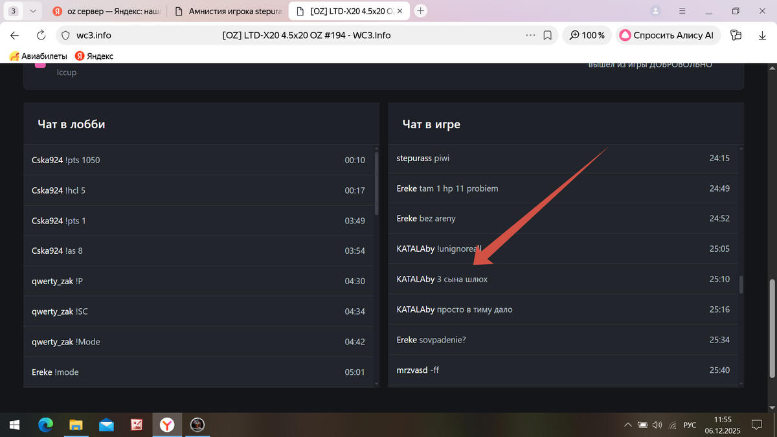The height and width of the screenshot is (437, 777).
Task: Click the "Спросить Алису AI" button
Action: pyautogui.click(x=667, y=36)
